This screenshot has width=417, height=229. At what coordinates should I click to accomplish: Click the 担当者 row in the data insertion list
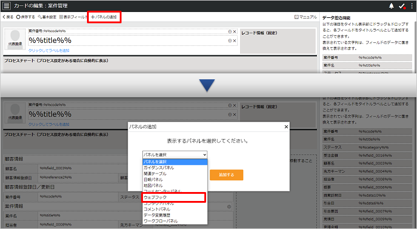(x=367, y=180)
